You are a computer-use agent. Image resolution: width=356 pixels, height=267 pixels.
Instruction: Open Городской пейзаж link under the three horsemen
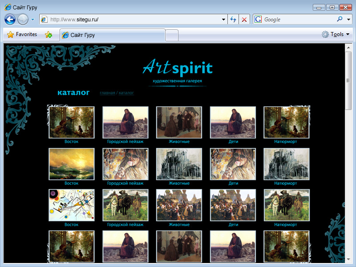[x=125, y=225]
